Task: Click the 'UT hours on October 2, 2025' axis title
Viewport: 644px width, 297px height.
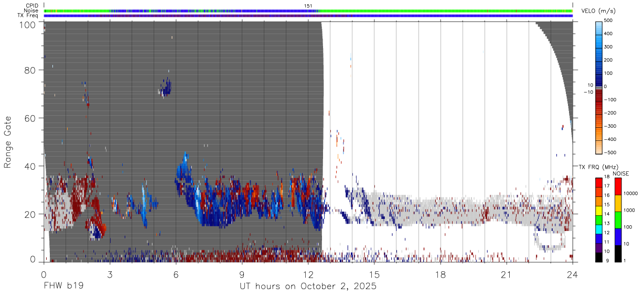Action: [308, 287]
